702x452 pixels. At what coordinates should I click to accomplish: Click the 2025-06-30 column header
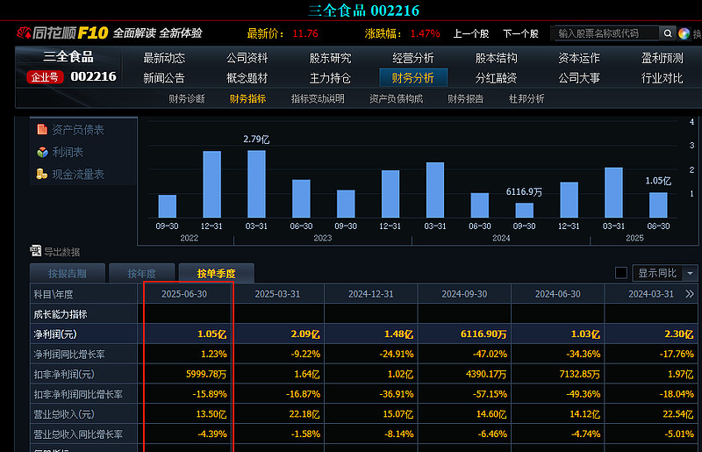click(184, 294)
